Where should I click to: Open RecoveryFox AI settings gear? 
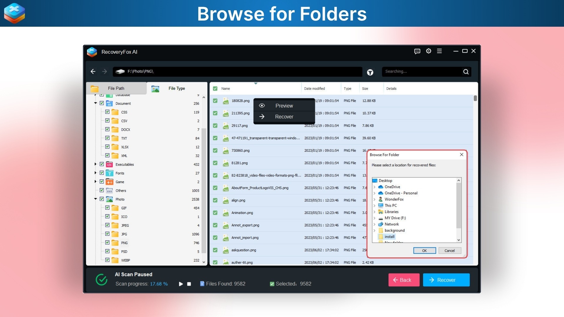428,51
